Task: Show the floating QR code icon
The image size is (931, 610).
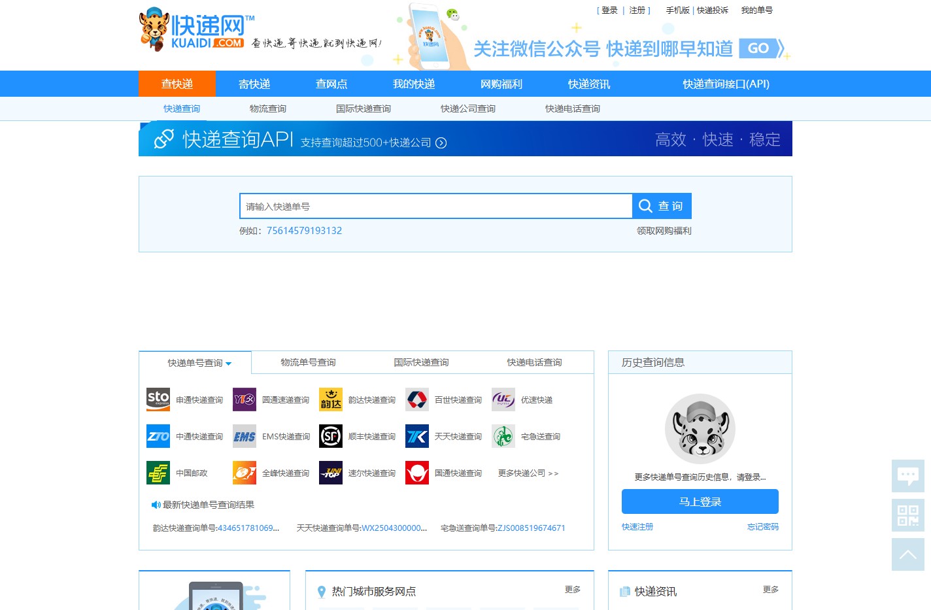Action: [908, 515]
